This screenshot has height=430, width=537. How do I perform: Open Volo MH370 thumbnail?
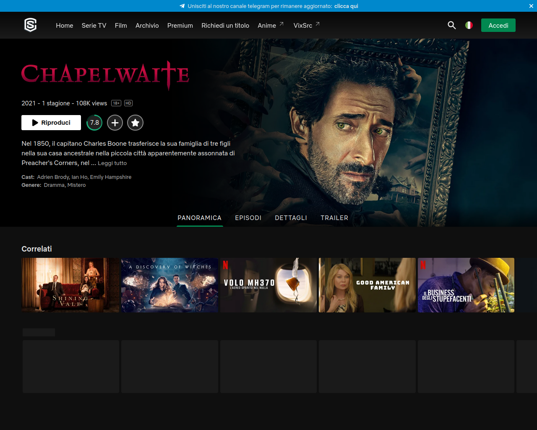coord(268,285)
